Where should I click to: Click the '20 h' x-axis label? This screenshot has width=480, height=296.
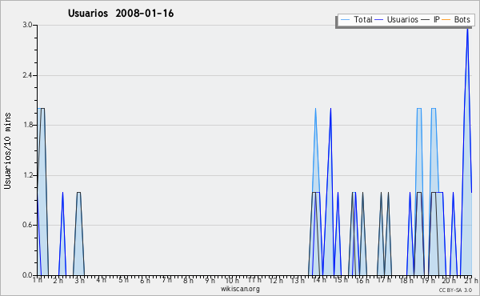click(449, 280)
